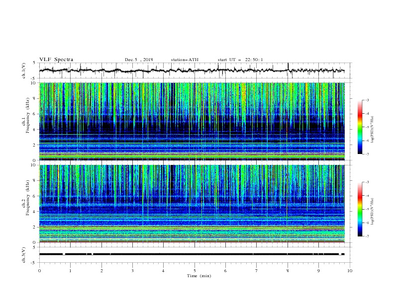Click the "start UT = 22:50:1" text
The width and height of the screenshot is (394, 304).
(240, 60)
